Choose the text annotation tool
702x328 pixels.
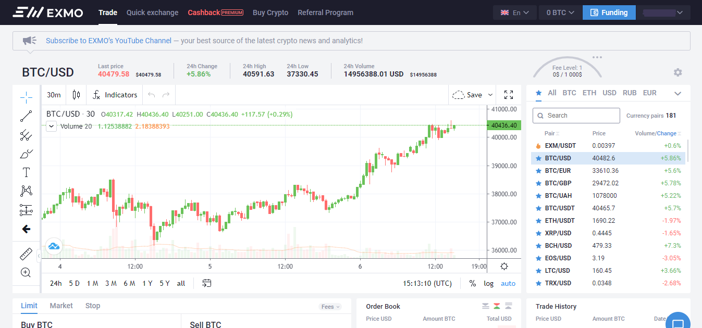(26, 172)
